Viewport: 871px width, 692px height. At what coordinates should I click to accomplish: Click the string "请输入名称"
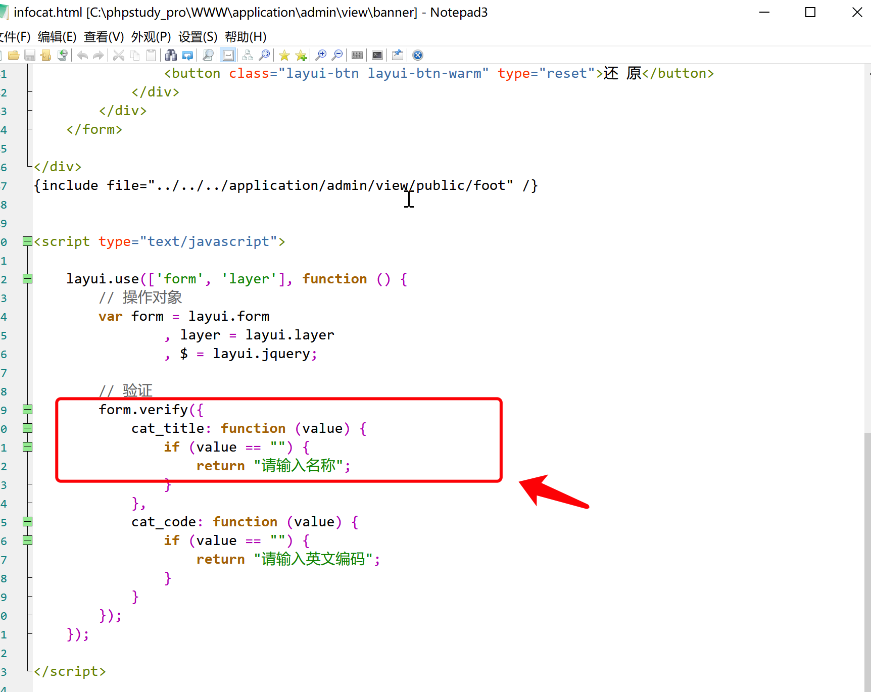click(x=299, y=466)
